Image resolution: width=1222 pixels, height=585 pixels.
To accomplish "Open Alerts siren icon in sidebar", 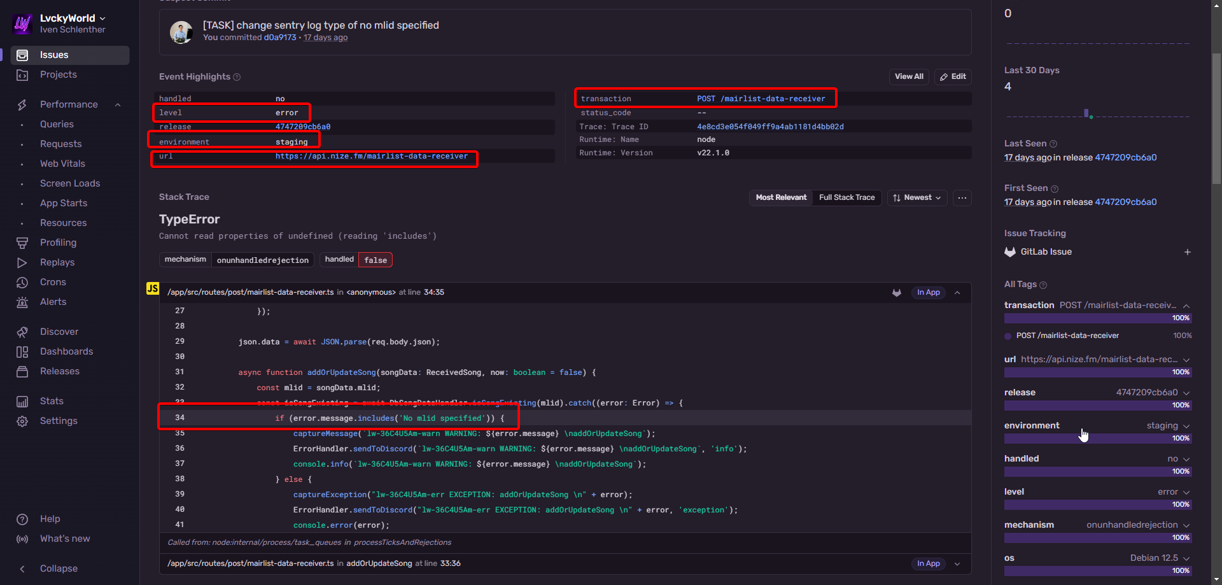I will coord(22,302).
